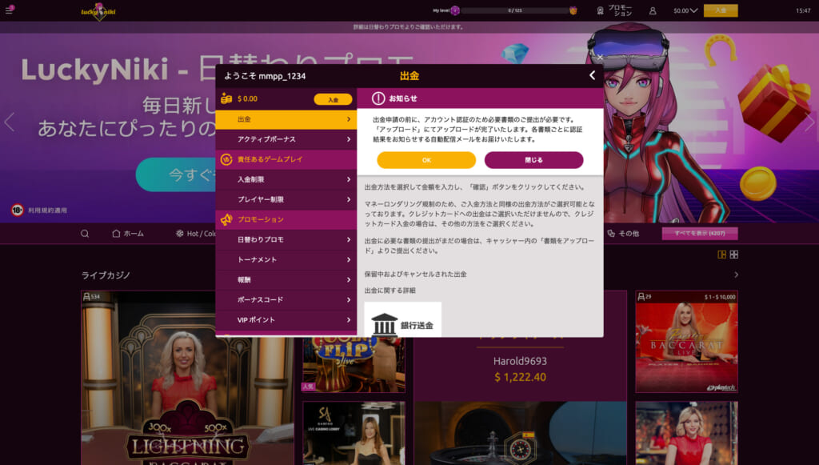Click the 利用規約適用 link
819x465 pixels.
[x=47, y=210]
